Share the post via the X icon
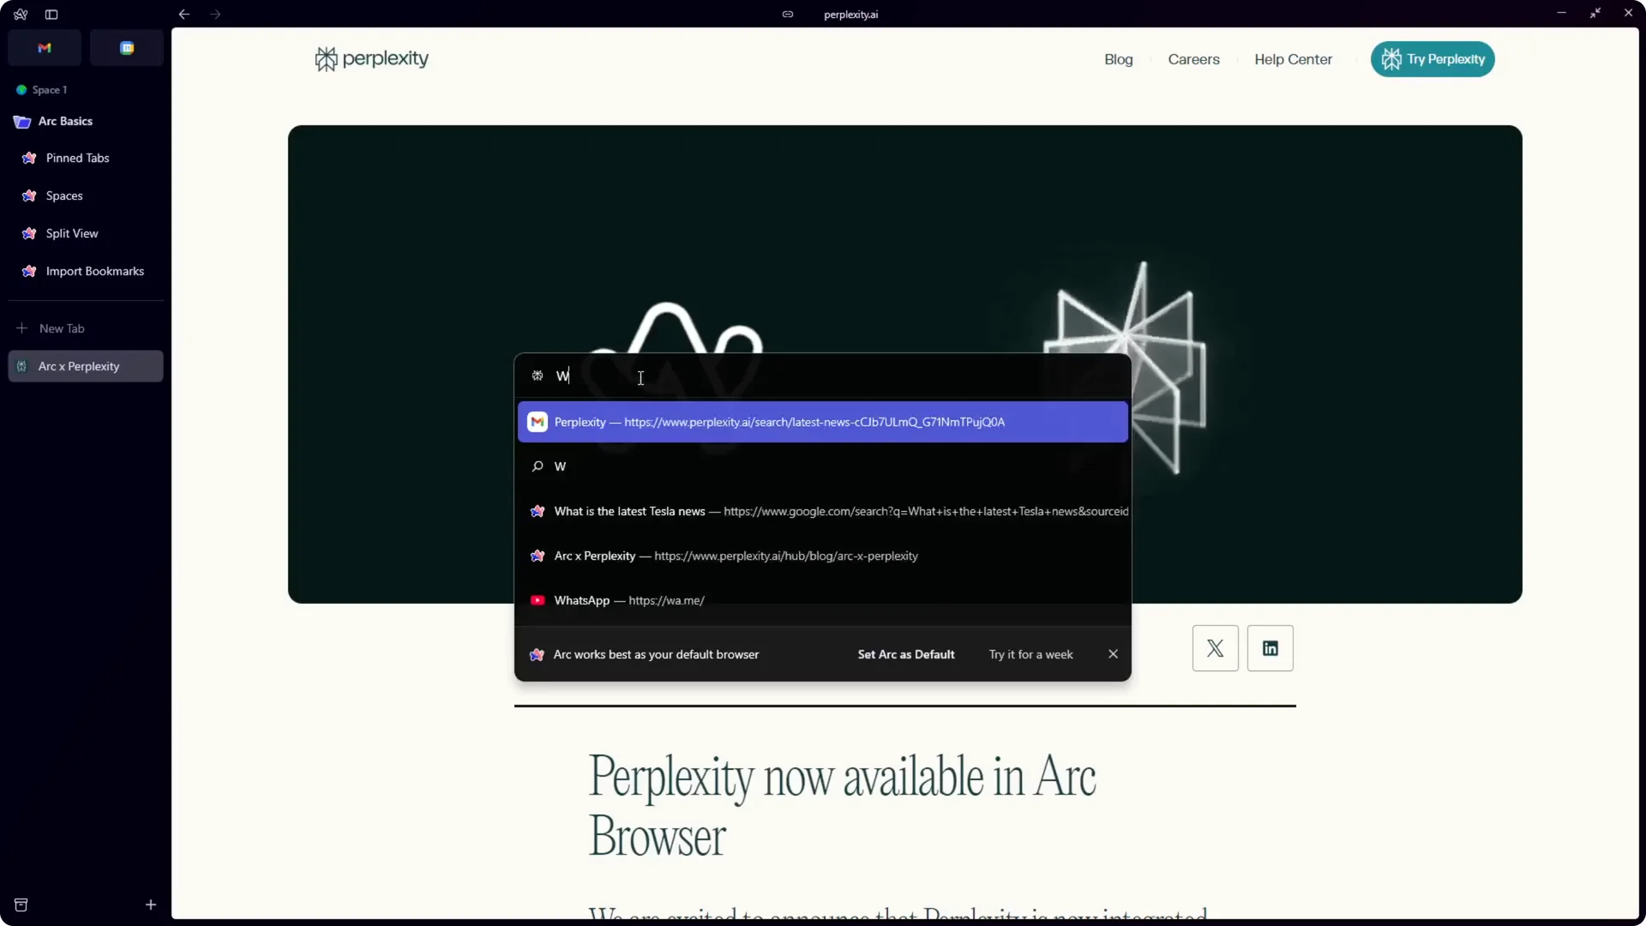Viewport: 1646px width, 926px height. click(x=1214, y=647)
